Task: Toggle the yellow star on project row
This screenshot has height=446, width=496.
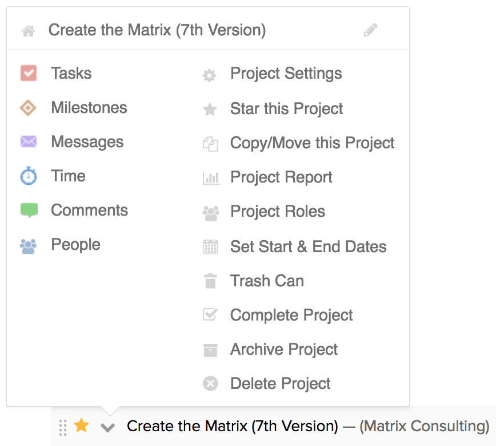Action: 82,425
